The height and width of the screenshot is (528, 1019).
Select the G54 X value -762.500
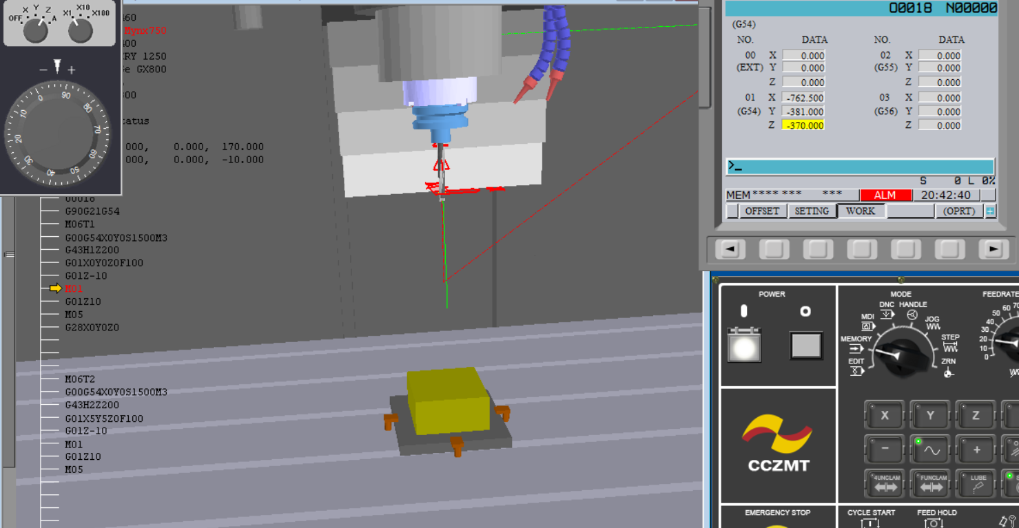coord(803,98)
